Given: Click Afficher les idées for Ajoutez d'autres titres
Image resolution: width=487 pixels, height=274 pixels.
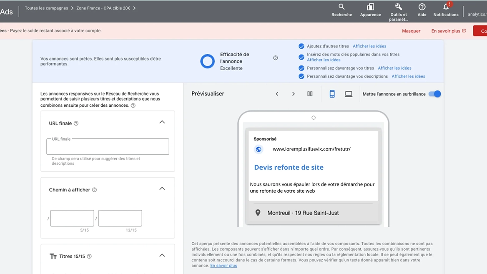Looking at the screenshot, I should [x=369, y=46].
